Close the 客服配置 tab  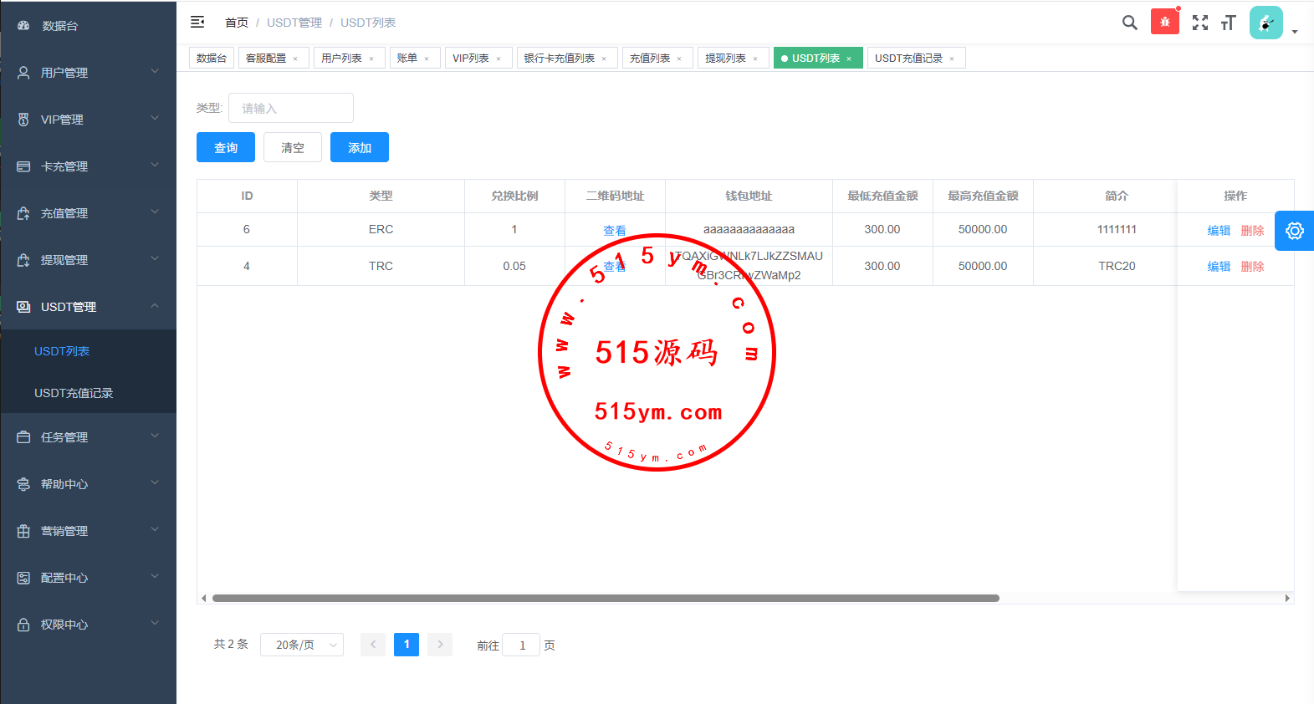295,59
